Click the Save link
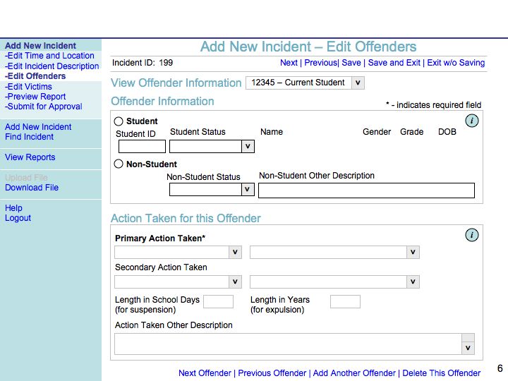508x381 pixels. click(351, 63)
